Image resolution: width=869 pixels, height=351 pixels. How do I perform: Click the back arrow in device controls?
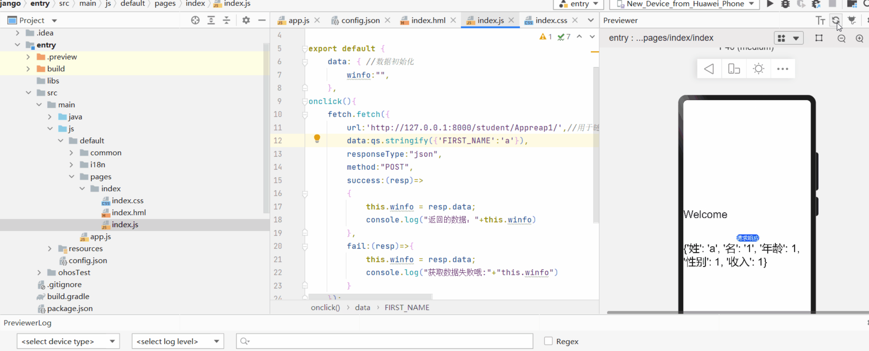click(x=709, y=69)
